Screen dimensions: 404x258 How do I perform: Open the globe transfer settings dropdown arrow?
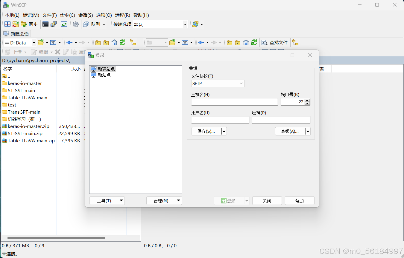click(x=202, y=24)
